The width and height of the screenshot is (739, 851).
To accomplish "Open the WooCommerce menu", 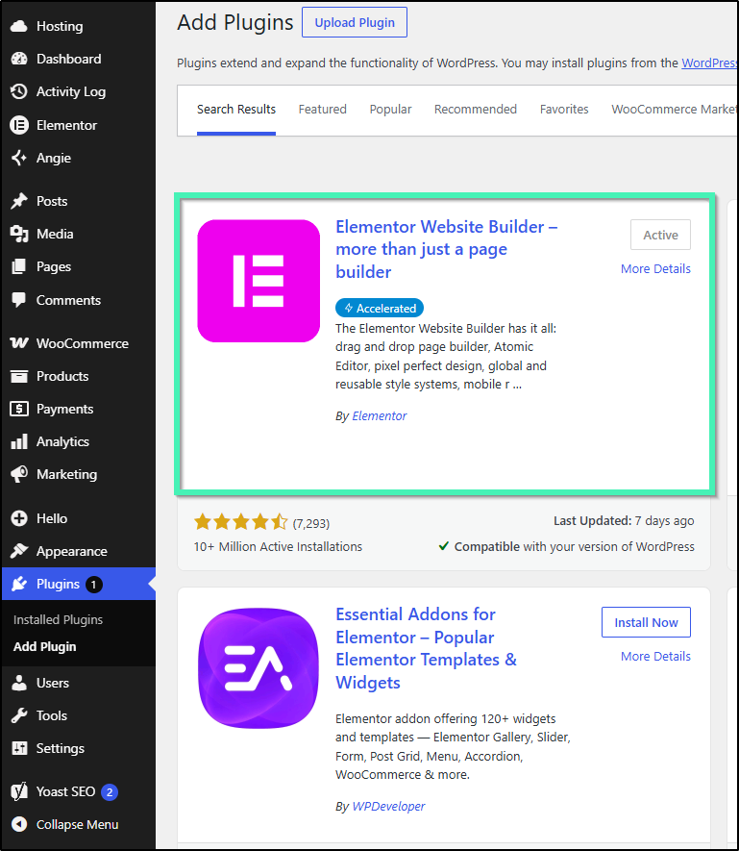I will click(x=78, y=343).
